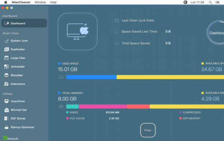The image size is (224, 141).
Task: Click the memory chip icon left of memory bar
Action: click(x=61, y=106)
